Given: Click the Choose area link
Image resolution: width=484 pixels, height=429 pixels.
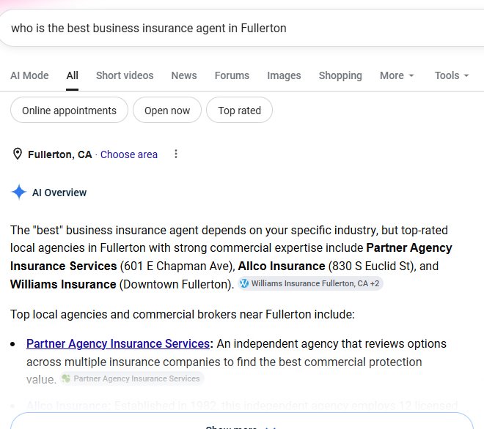Looking at the screenshot, I should click(129, 154).
